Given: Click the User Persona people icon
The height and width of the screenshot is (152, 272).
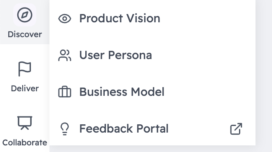Looking at the screenshot, I should [x=65, y=55].
